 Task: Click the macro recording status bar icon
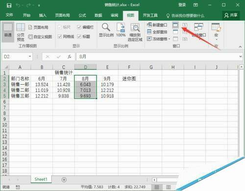(18, 187)
